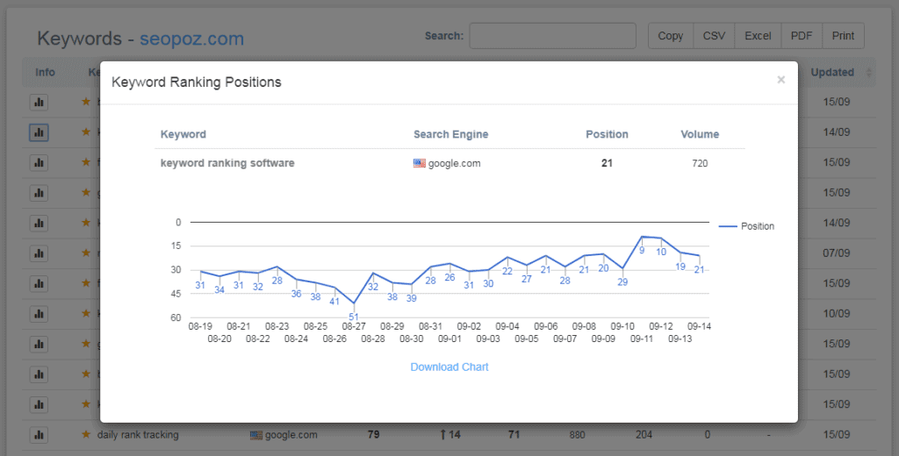Toggle the star in the 10/09 updated row
This screenshot has width=899, height=456.
(x=86, y=313)
